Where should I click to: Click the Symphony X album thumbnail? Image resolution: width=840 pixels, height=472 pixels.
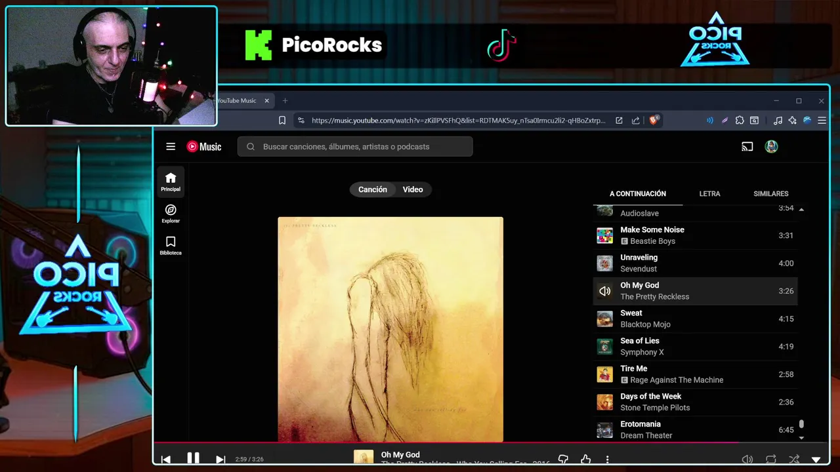604,346
